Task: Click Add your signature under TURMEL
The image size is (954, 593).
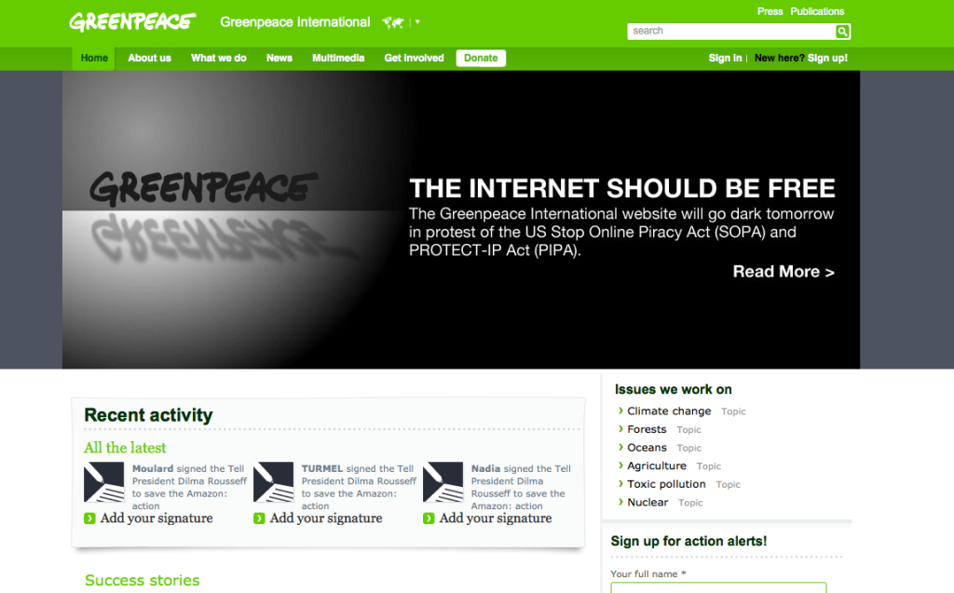Action: [326, 519]
